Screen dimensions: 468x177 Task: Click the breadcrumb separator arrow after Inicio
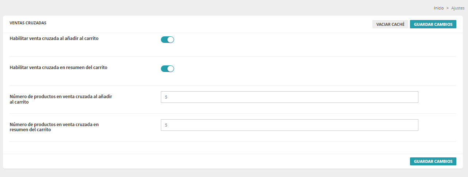[448, 8]
